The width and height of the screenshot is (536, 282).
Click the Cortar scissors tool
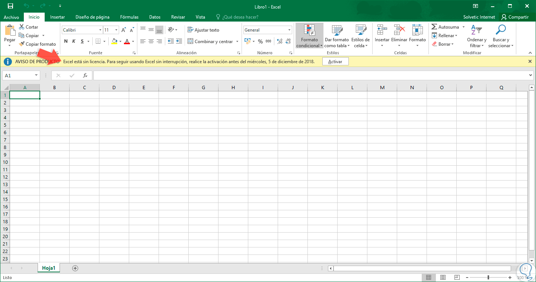(28, 27)
